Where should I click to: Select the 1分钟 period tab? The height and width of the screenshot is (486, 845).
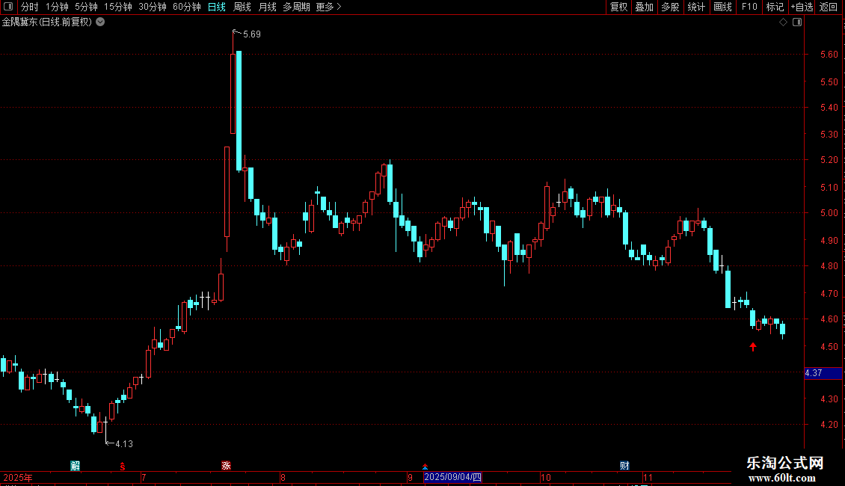(x=57, y=7)
